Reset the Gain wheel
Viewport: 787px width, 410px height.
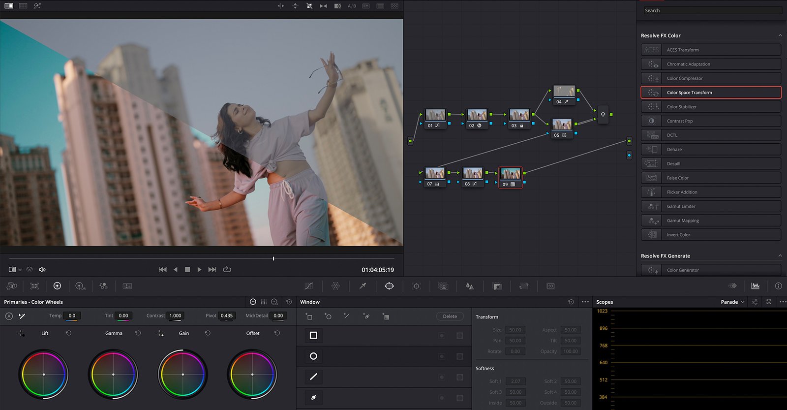click(208, 333)
